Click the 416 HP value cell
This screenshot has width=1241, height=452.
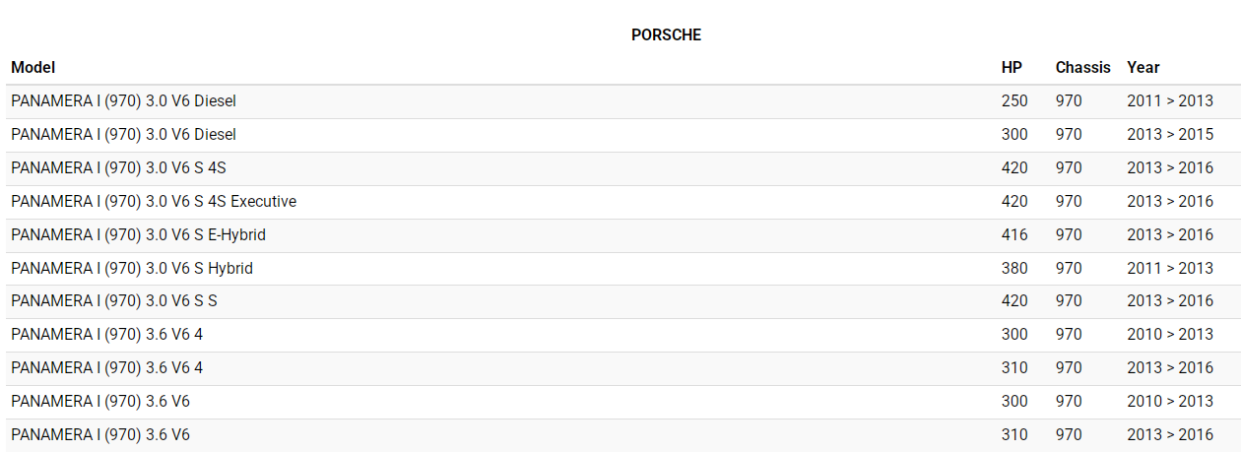(1014, 235)
